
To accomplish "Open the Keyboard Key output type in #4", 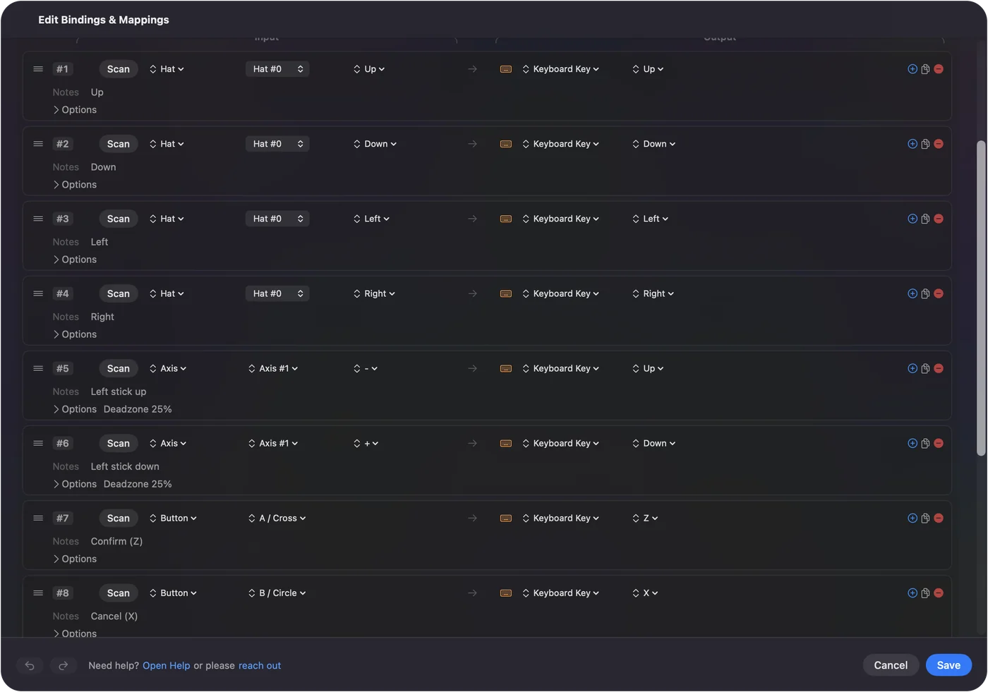I will [561, 293].
